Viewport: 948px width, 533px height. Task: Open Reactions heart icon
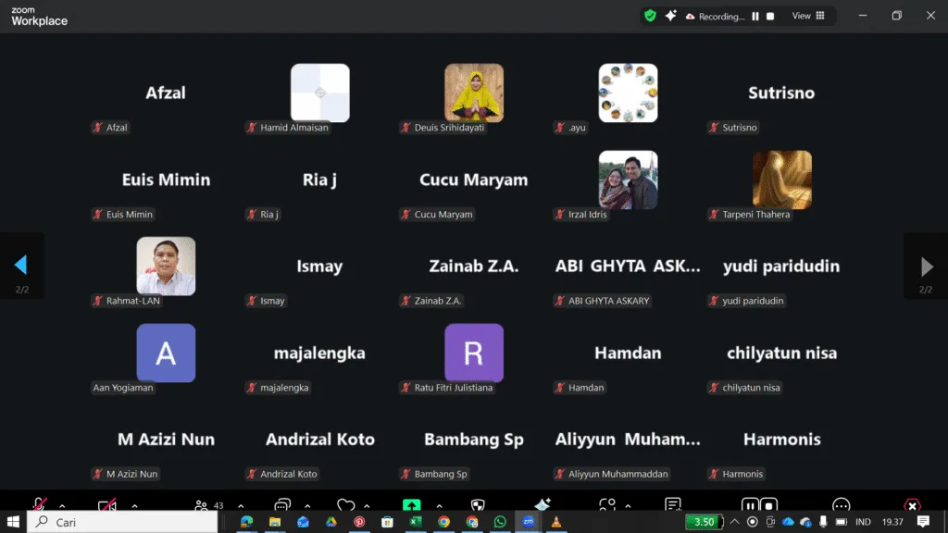point(345,505)
